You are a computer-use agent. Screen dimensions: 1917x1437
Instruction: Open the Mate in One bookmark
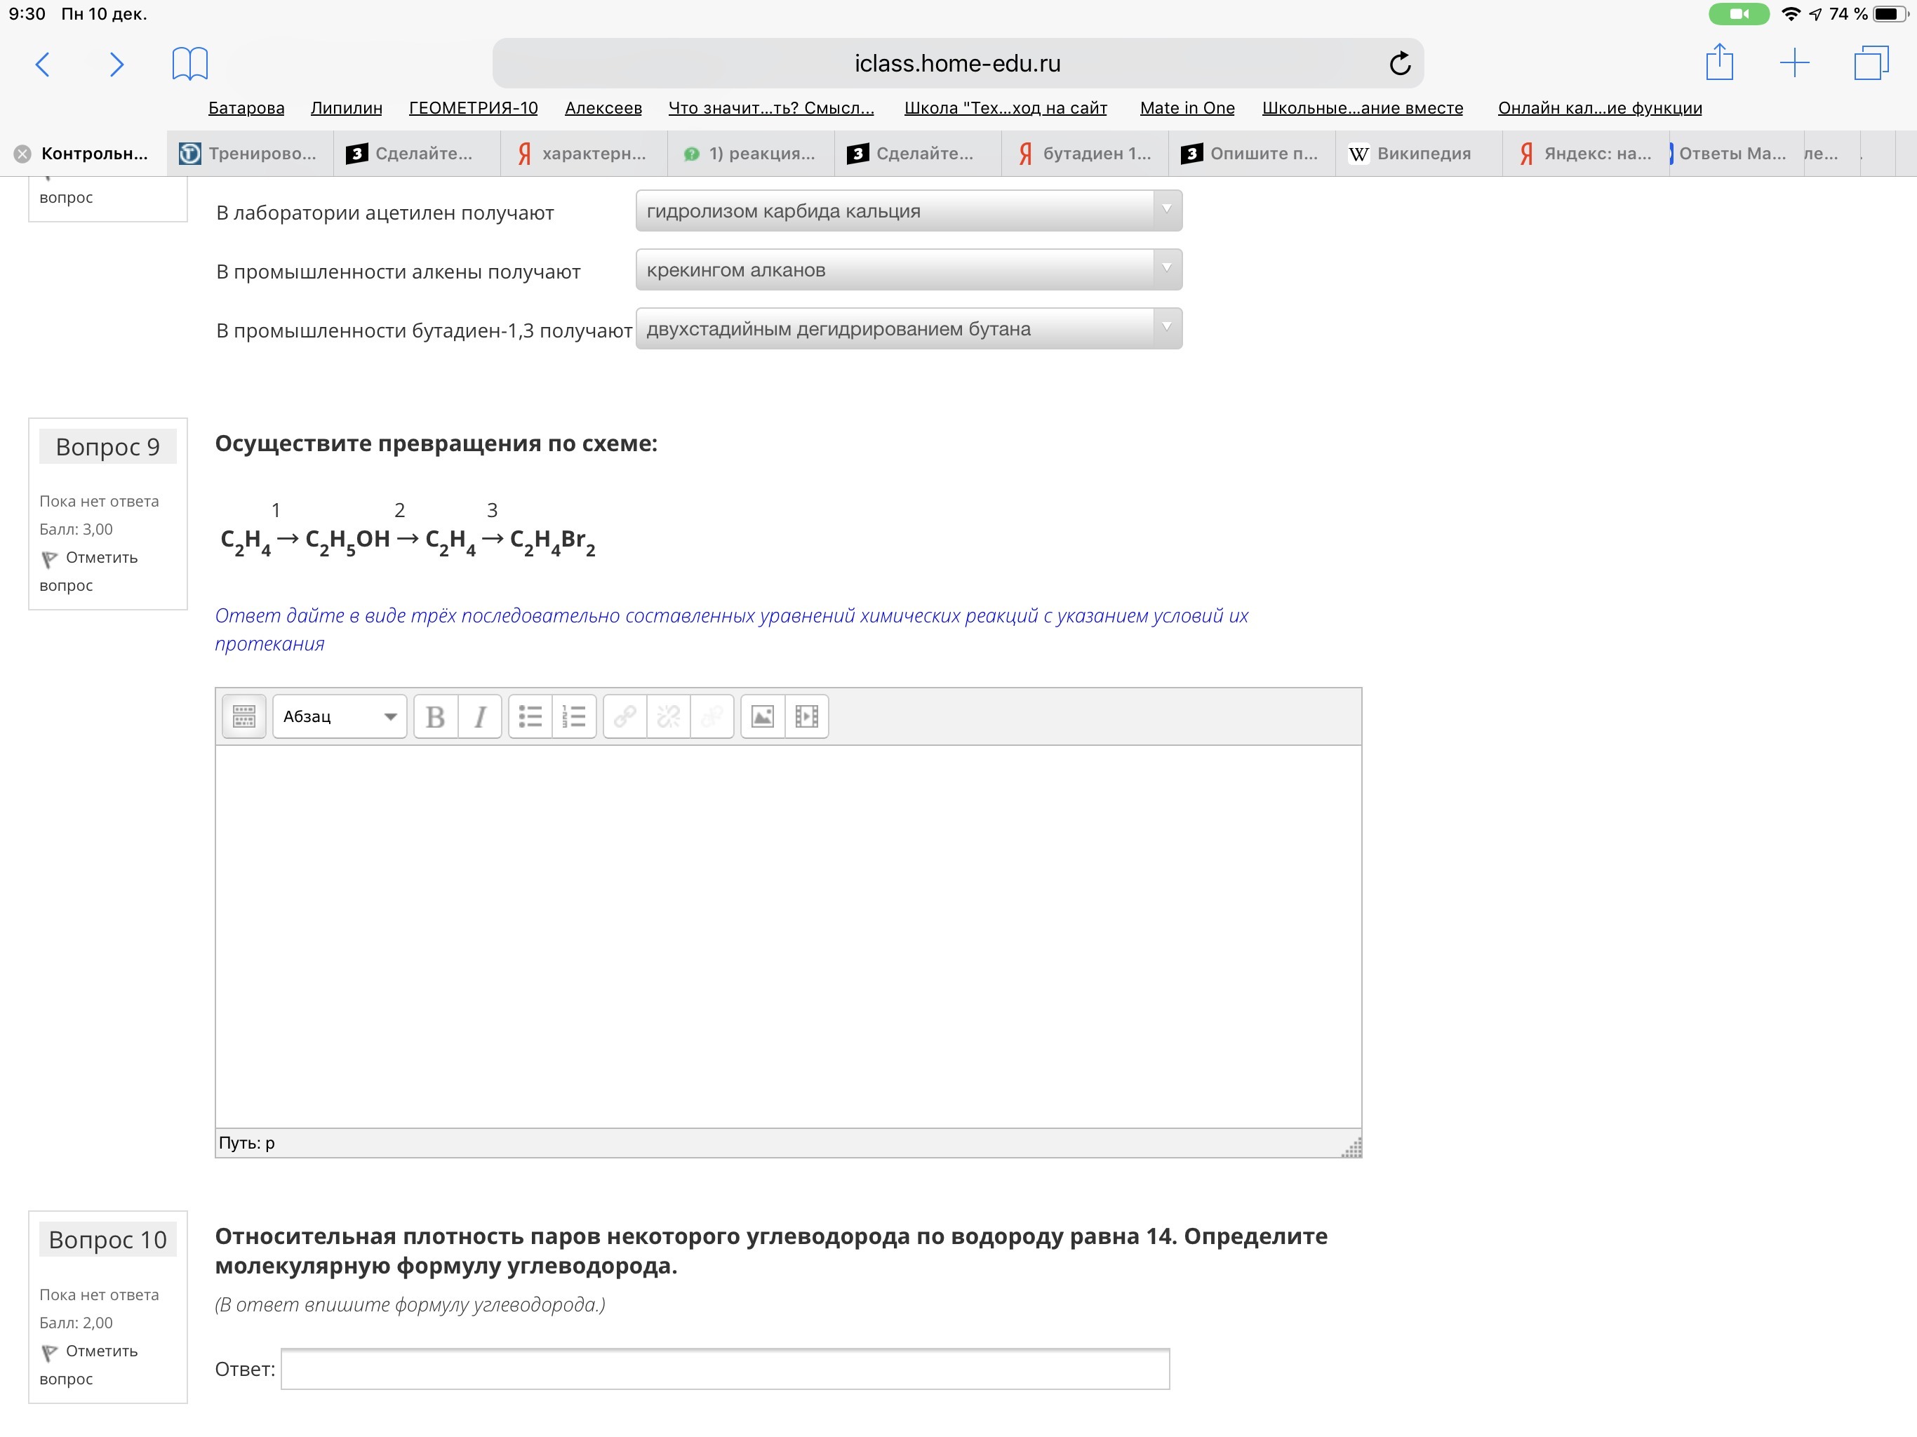click(x=1187, y=107)
